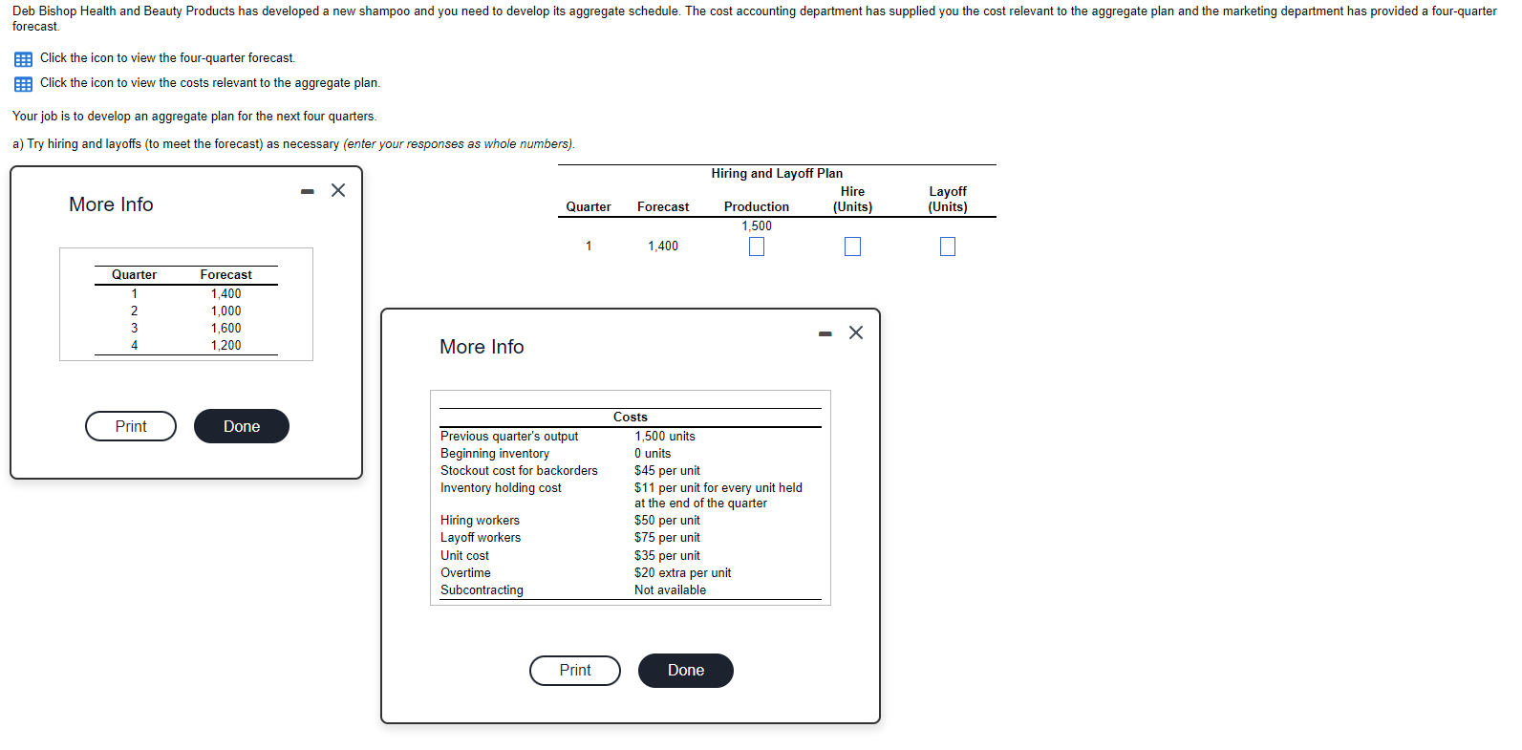The width and height of the screenshot is (1522, 750).
Task: Minimize the Costs More Info dialog
Action: tap(825, 333)
